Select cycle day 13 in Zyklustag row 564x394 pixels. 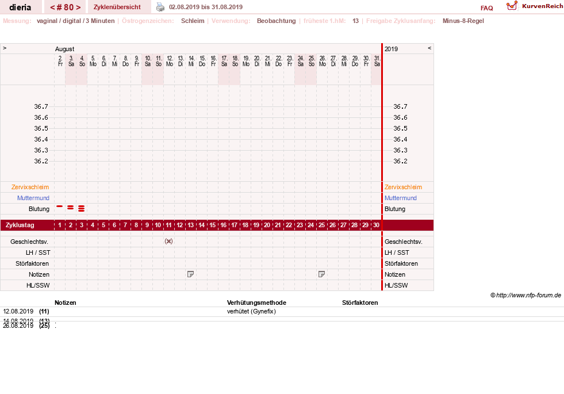pyautogui.click(x=191, y=225)
